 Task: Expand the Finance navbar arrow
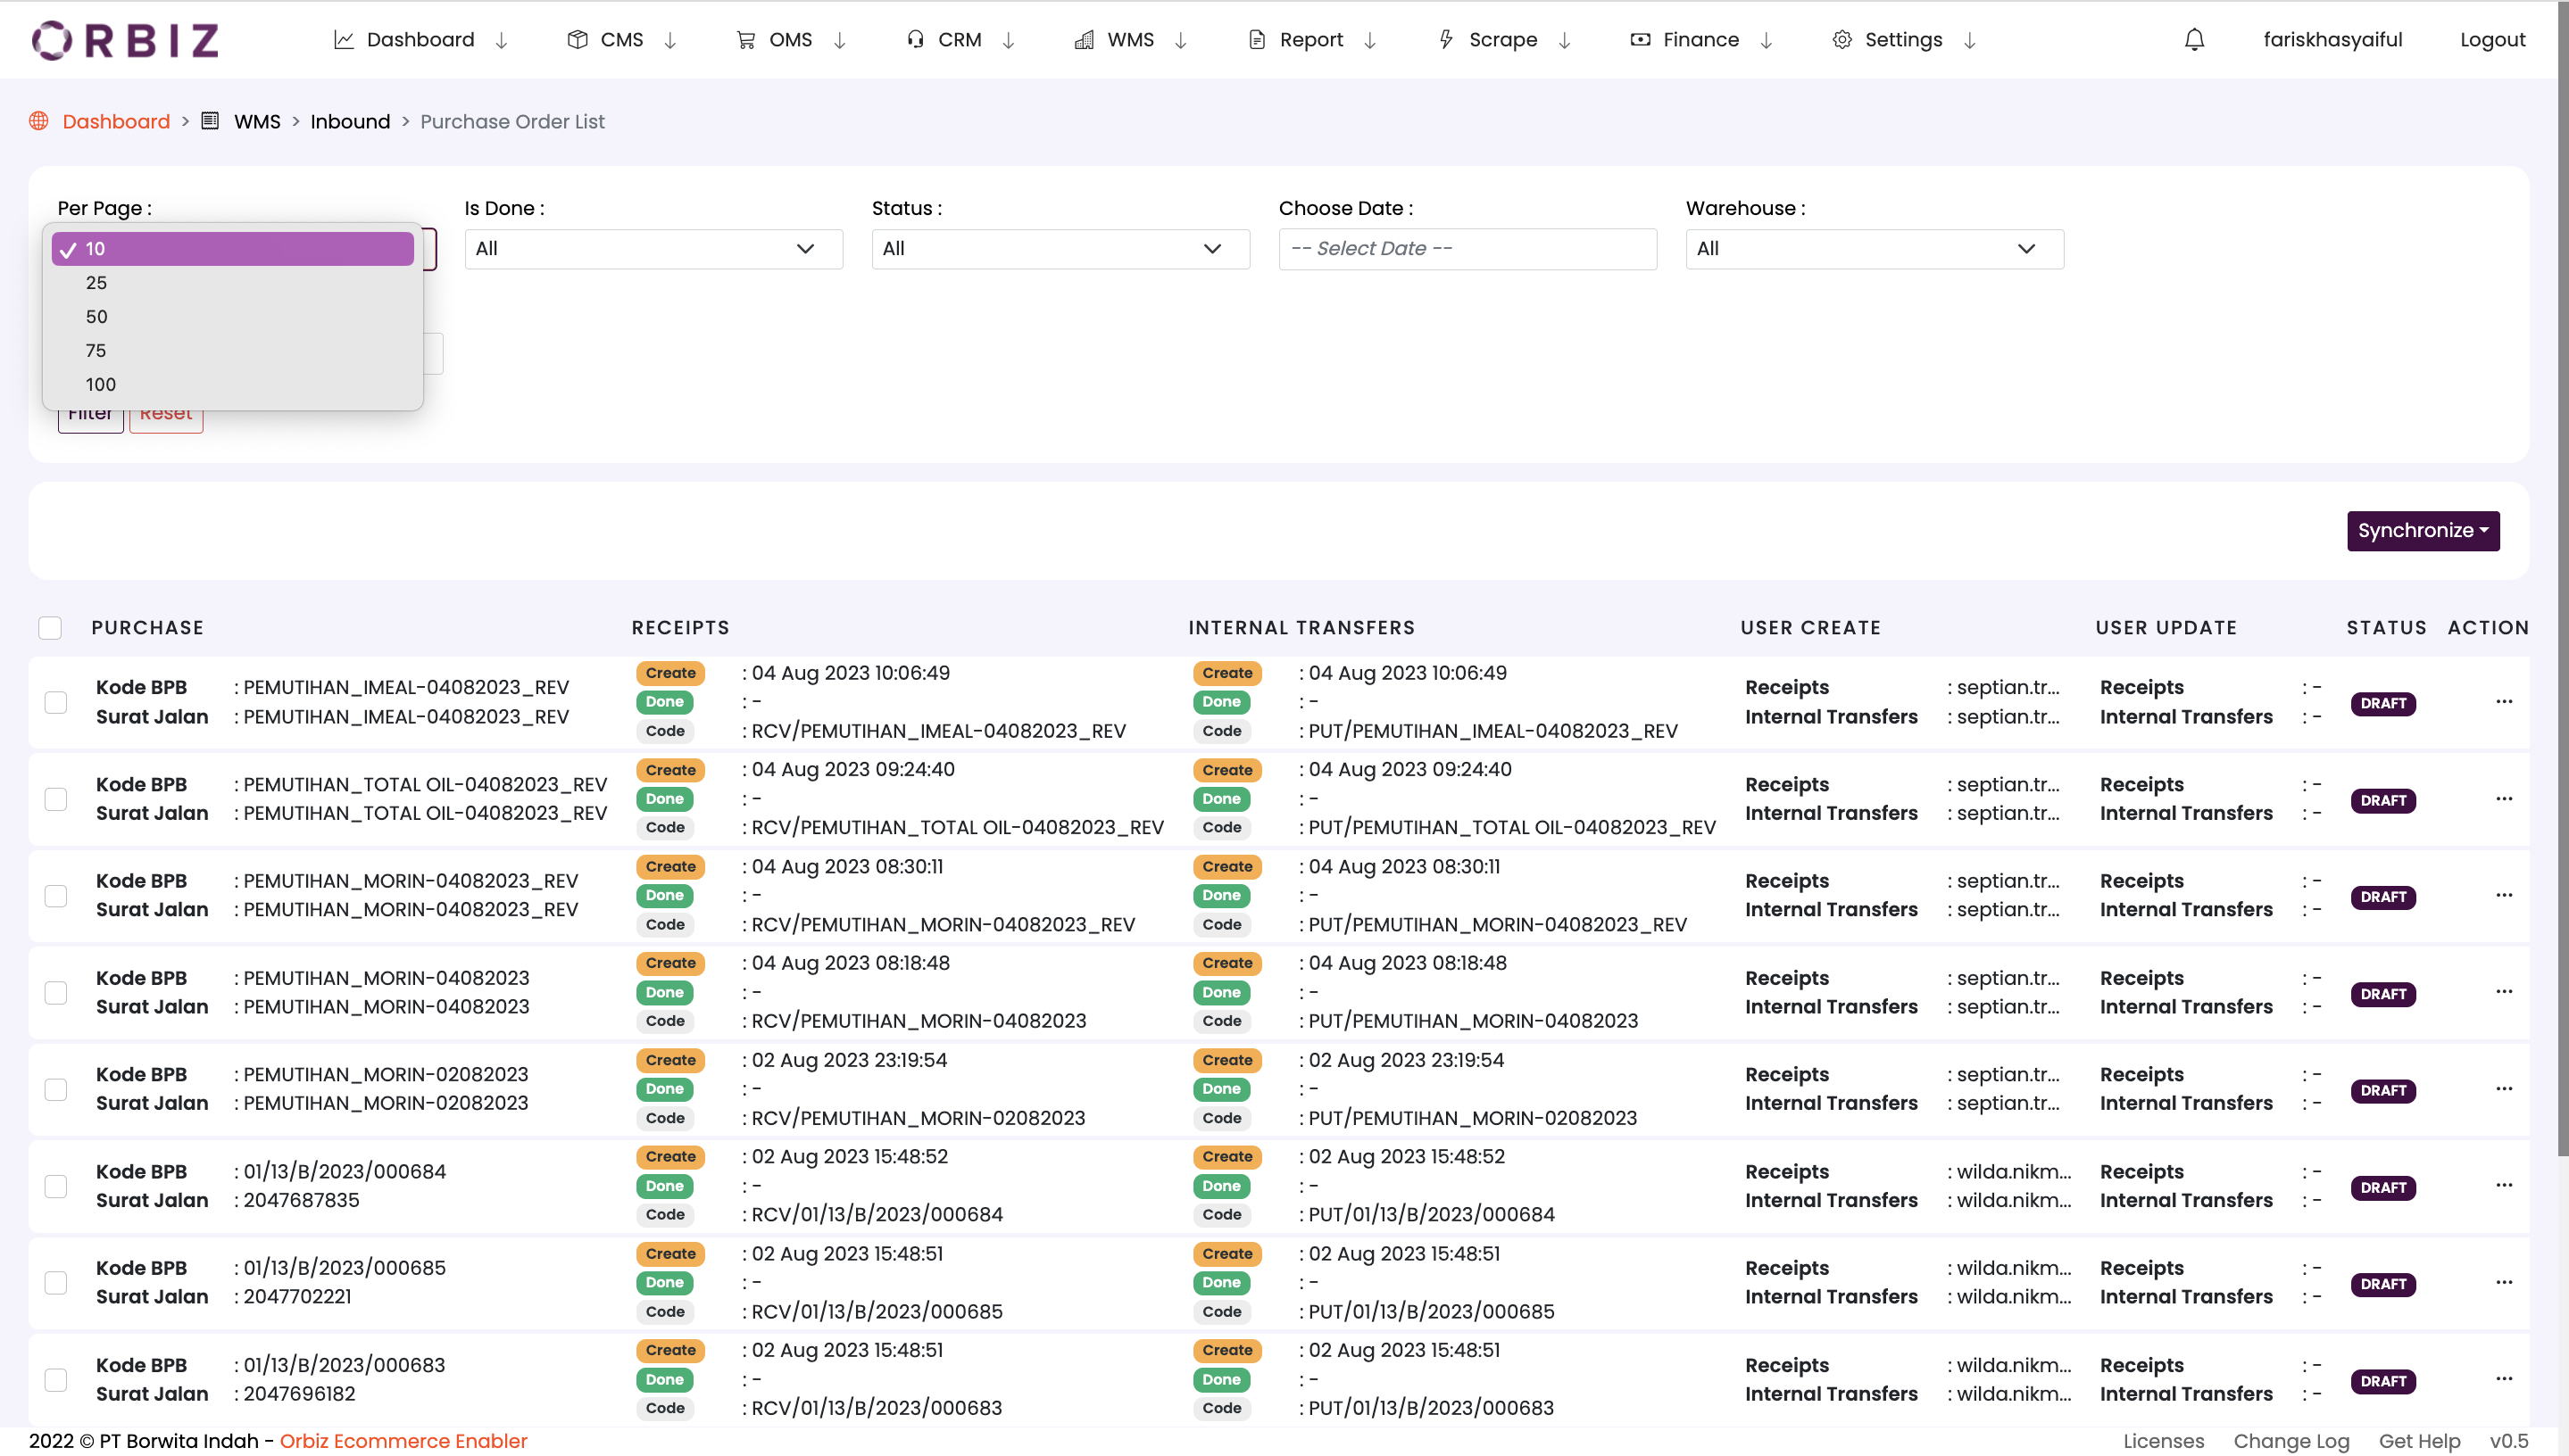1767,40
